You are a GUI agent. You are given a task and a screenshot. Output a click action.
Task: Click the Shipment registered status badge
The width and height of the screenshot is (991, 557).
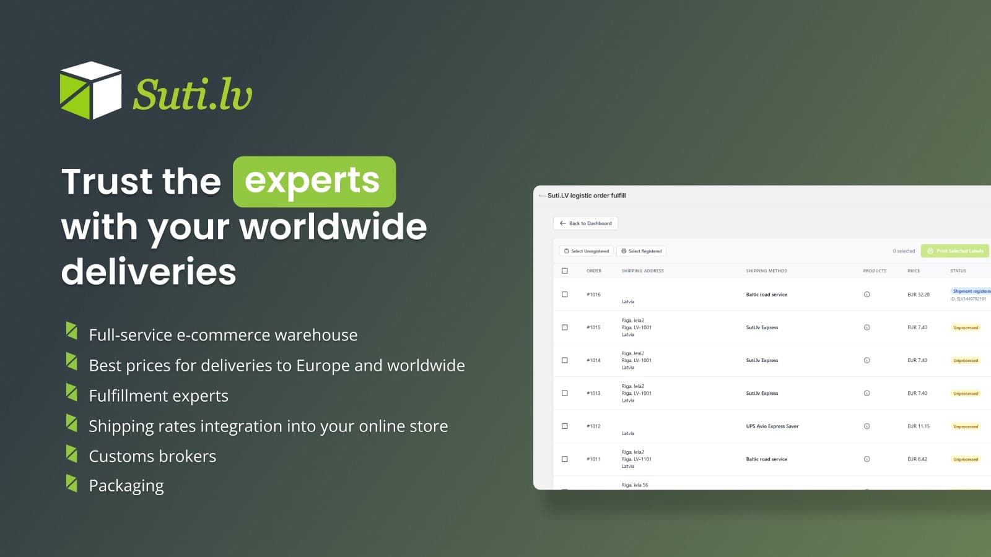tap(971, 291)
